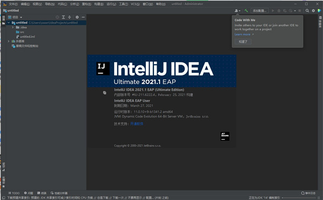323x200 pixels.
Task: Open the 事件日志 event log button
Action: pyautogui.click(x=308, y=193)
